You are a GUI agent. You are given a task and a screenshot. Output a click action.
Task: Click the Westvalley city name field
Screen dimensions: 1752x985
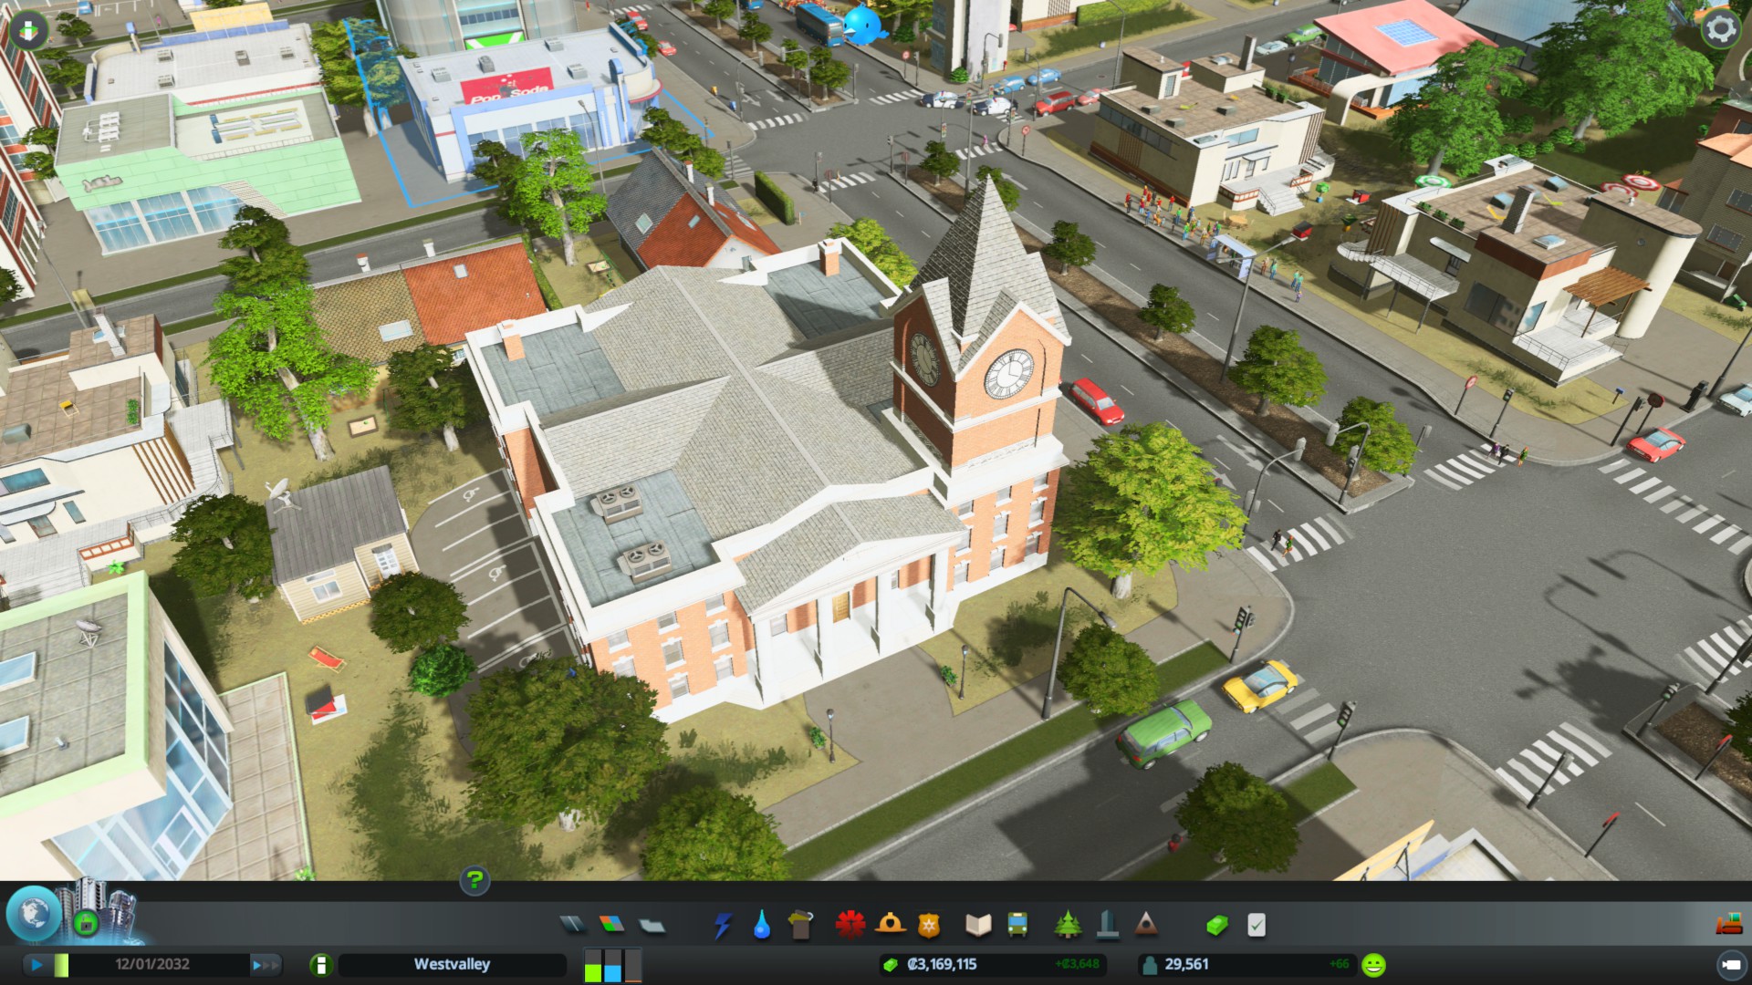[452, 964]
